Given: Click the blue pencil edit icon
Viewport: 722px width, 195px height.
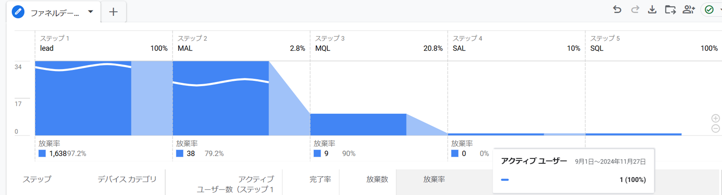Looking at the screenshot, I should tap(18, 12).
